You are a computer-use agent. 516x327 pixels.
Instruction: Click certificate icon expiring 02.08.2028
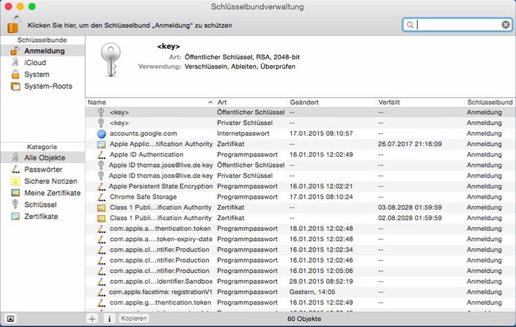tap(101, 218)
